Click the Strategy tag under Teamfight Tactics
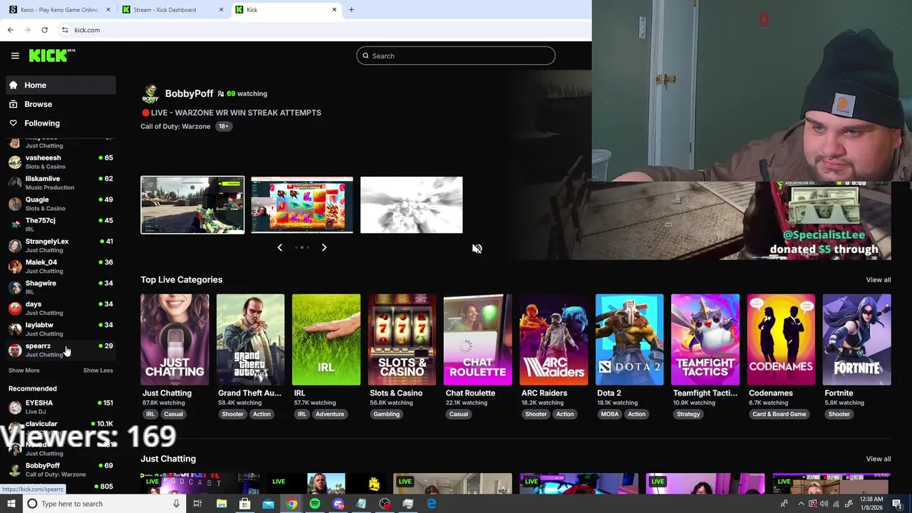The width and height of the screenshot is (912, 513). (688, 414)
